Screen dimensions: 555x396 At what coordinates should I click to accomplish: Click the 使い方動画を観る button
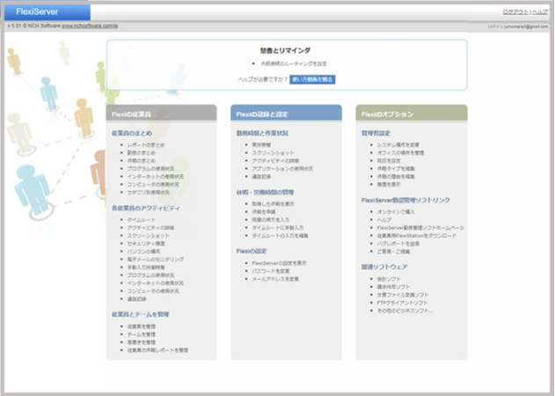pos(313,79)
